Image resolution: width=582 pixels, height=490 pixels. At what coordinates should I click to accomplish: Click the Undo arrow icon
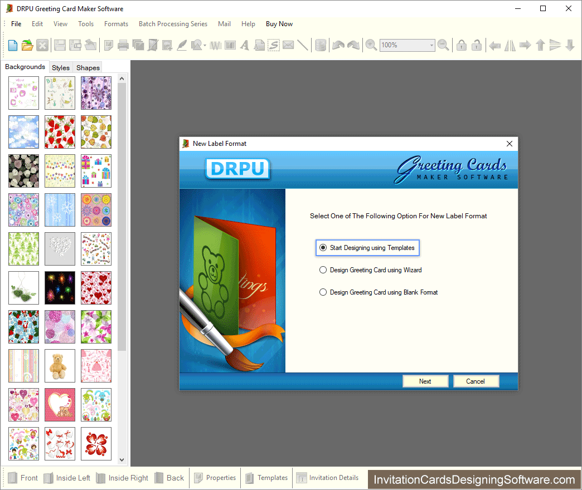click(x=338, y=45)
